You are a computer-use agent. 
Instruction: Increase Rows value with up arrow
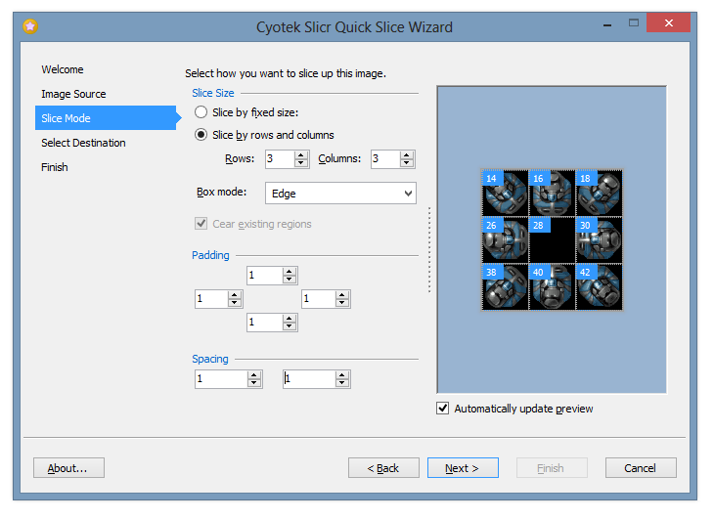tap(300, 155)
